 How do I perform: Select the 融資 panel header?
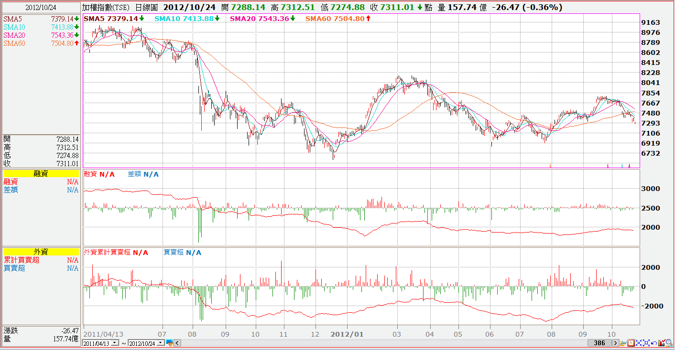[41, 174]
